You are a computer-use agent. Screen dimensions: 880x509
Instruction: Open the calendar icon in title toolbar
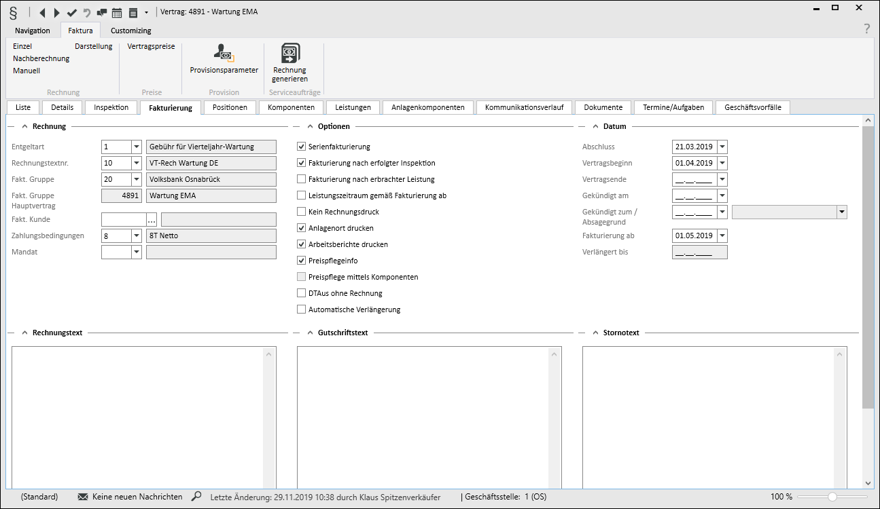click(117, 12)
